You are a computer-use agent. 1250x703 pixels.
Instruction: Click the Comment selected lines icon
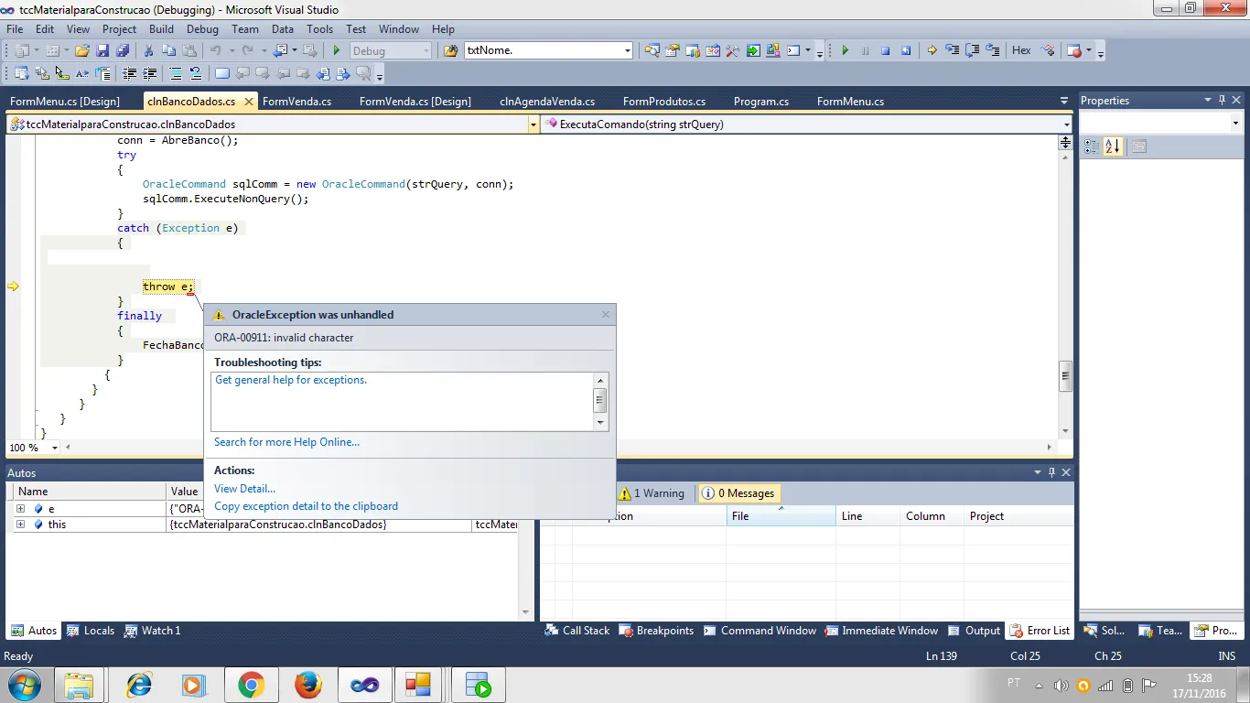(x=175, y=73)
